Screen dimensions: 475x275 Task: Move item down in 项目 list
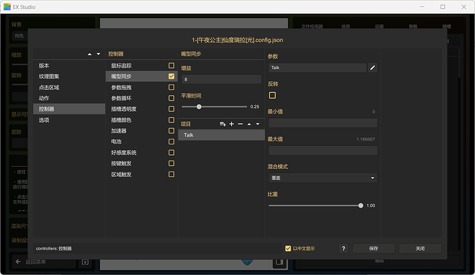[257, 124]
